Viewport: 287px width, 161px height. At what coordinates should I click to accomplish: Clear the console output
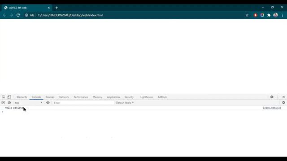coord(9,102)
